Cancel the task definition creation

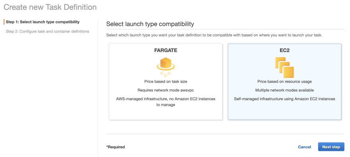click(305, 147)
